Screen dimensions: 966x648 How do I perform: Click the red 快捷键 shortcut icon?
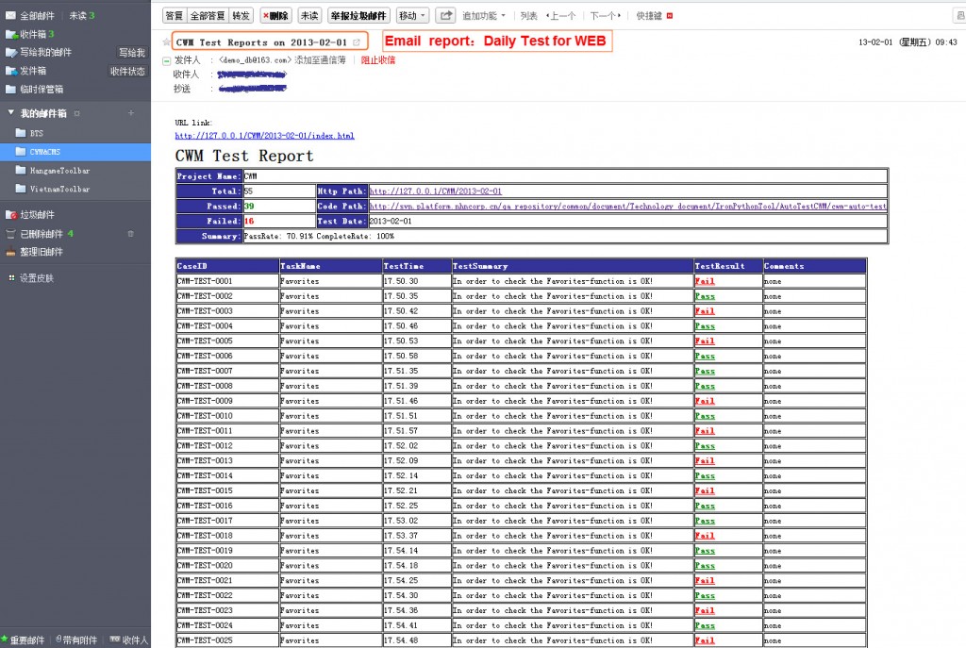(x=667, y=15)
